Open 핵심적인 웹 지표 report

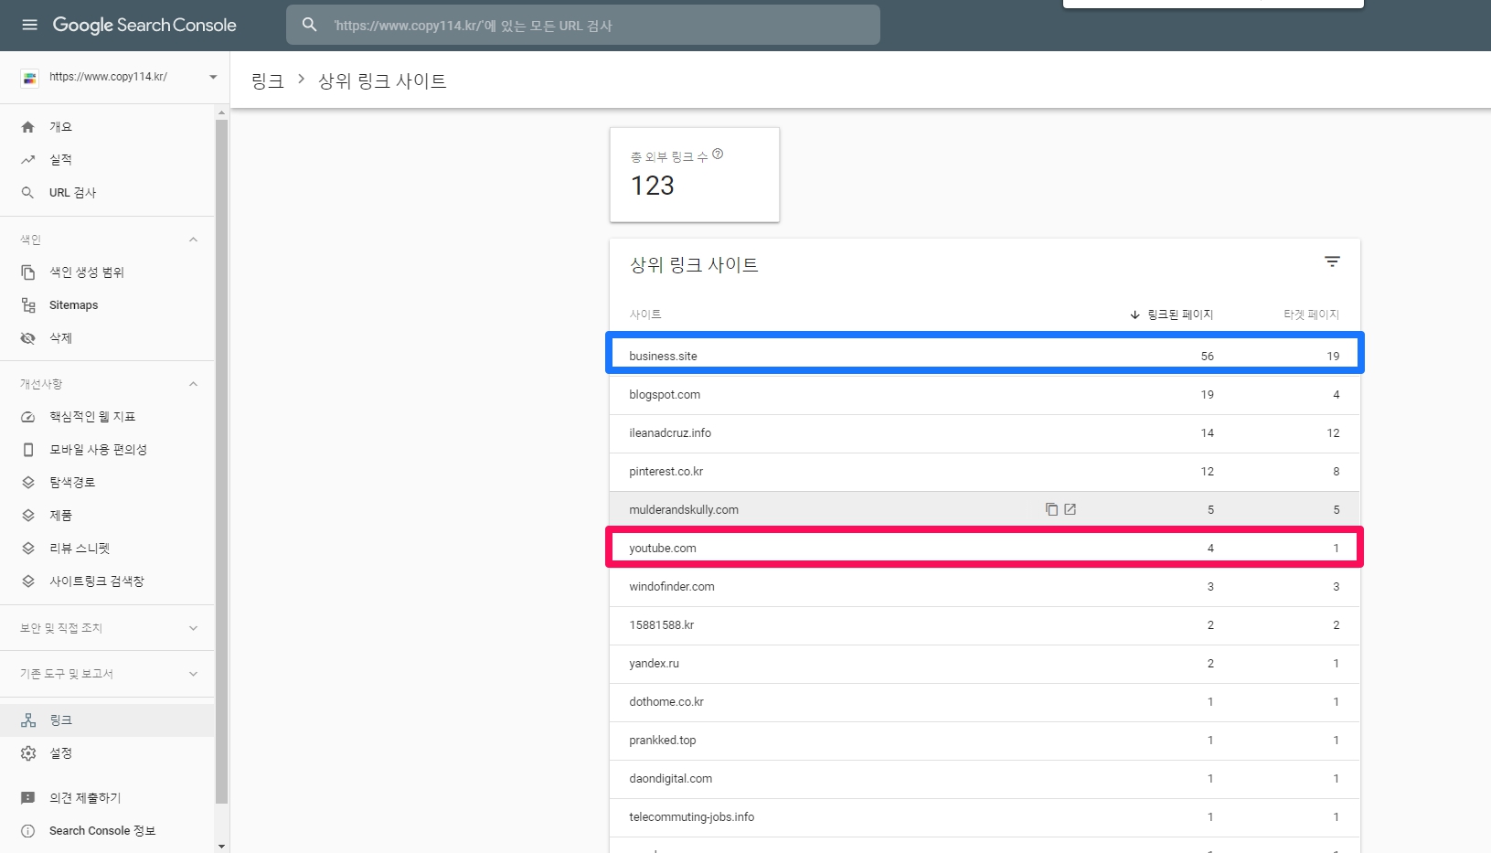107,417
